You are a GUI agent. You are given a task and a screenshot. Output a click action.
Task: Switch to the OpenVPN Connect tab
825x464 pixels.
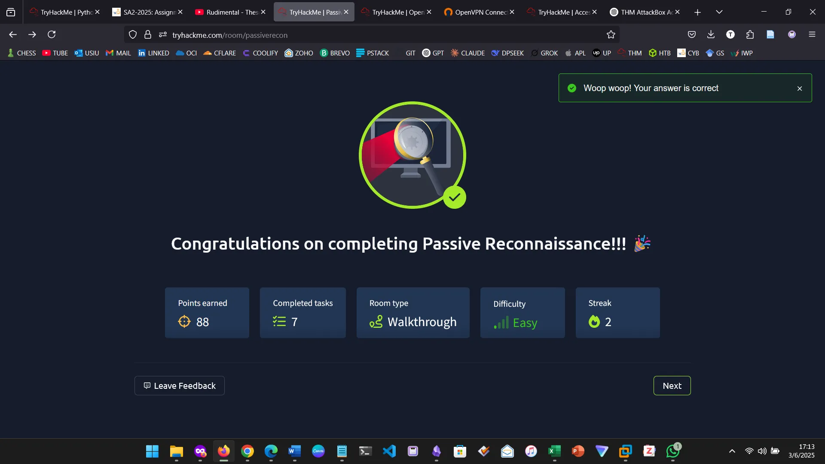[477, 12]
